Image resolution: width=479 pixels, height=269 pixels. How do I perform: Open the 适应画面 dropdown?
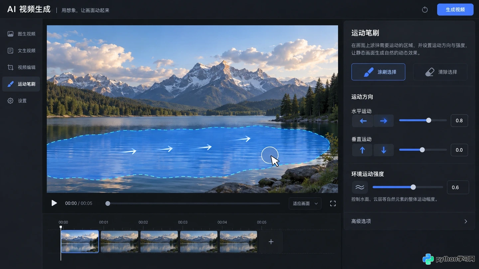point(305,203)
